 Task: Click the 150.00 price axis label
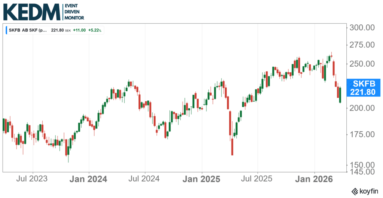click(361, 165)
